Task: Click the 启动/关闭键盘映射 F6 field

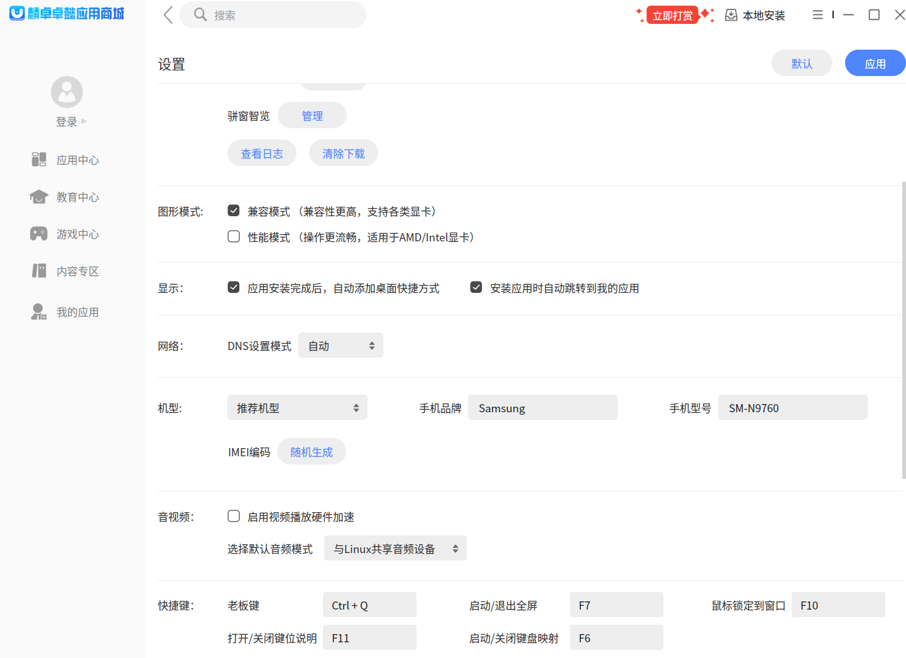Action: pos(616,637)
